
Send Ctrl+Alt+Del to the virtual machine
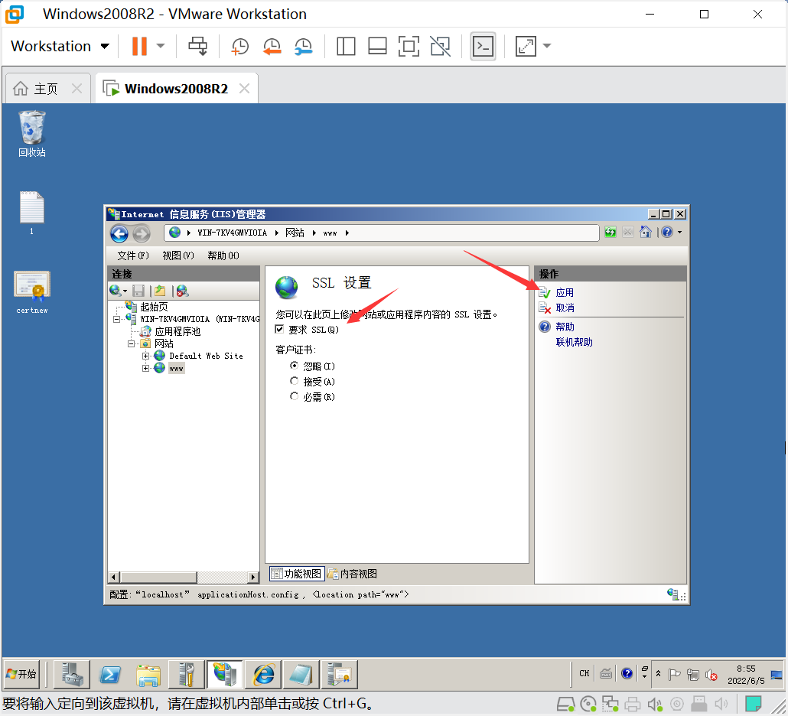197,46
